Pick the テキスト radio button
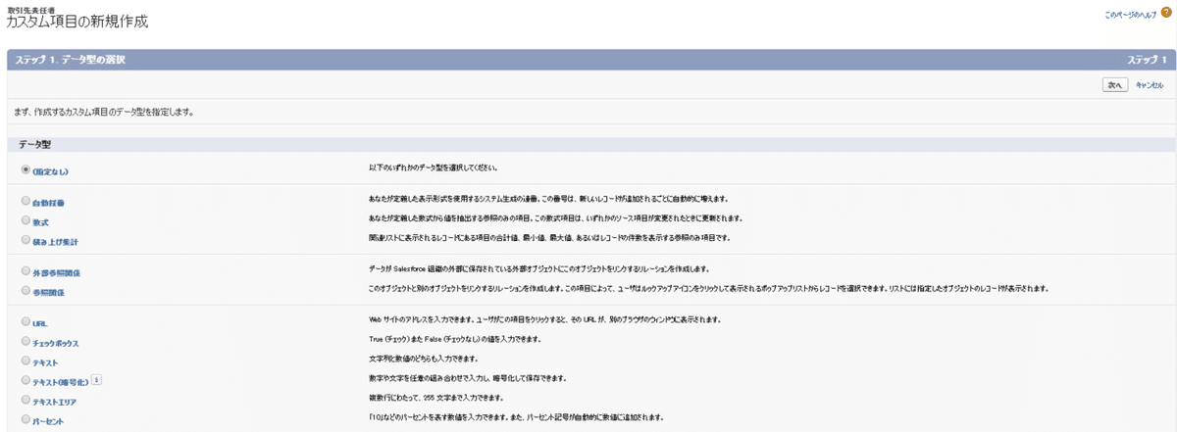The width and height of the screenshot is (1177, 432). point(26,360)
